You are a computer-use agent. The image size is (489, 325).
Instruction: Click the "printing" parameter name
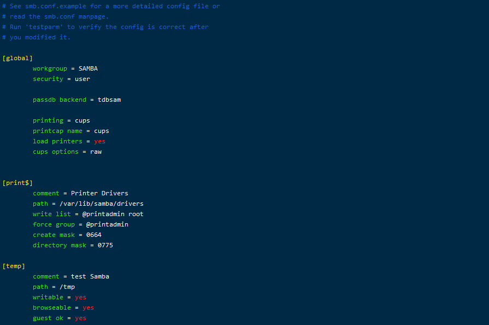coord(48,120)
